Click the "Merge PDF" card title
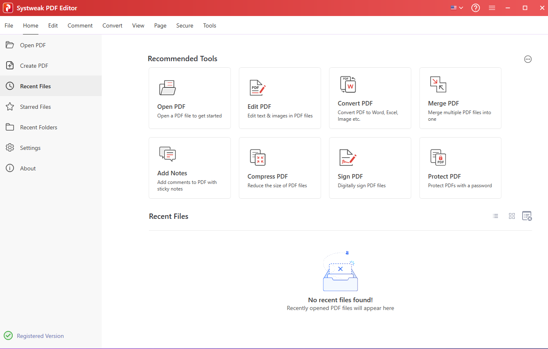The height and width of the screenshot is (349, 548). [443, 103]
